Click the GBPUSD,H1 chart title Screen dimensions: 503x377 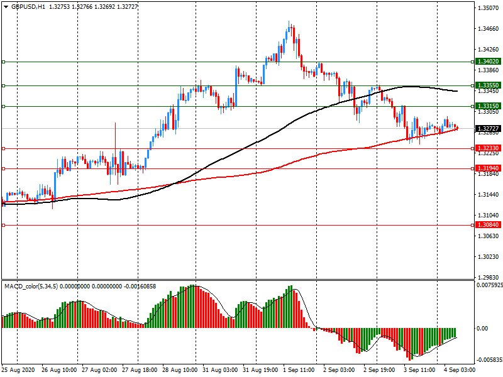pos(28,7)
